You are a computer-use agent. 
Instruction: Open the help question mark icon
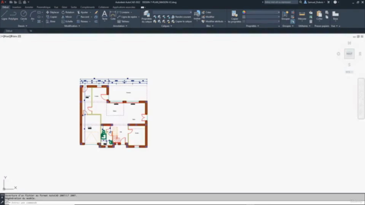point(335,2)
